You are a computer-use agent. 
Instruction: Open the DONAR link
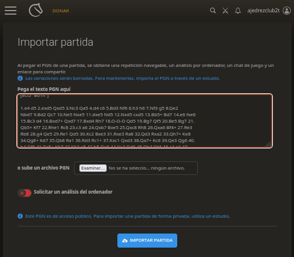coord(60,11)
